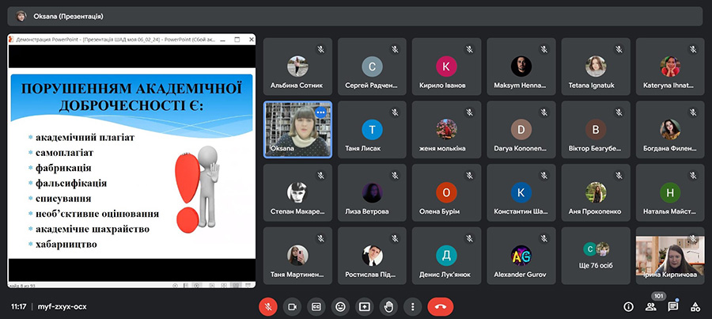This screenshot has width=712, height=319.
Task: Raise your hand in the meeting
Action: coord(388,306)
